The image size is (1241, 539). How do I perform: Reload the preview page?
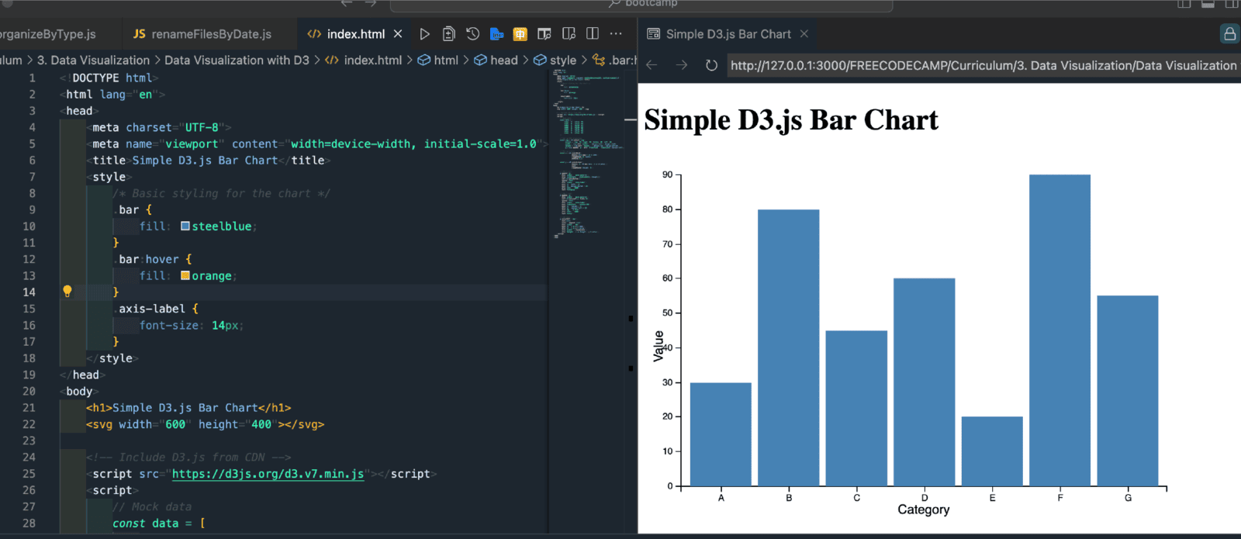coord(711,65)
